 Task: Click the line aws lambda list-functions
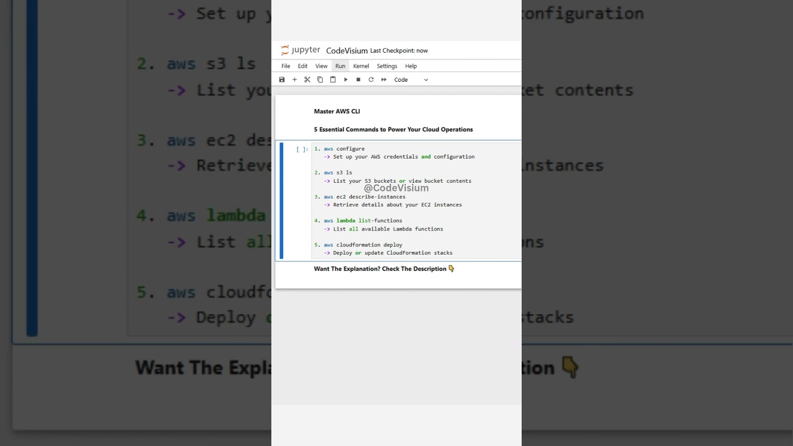click(358, 221)
